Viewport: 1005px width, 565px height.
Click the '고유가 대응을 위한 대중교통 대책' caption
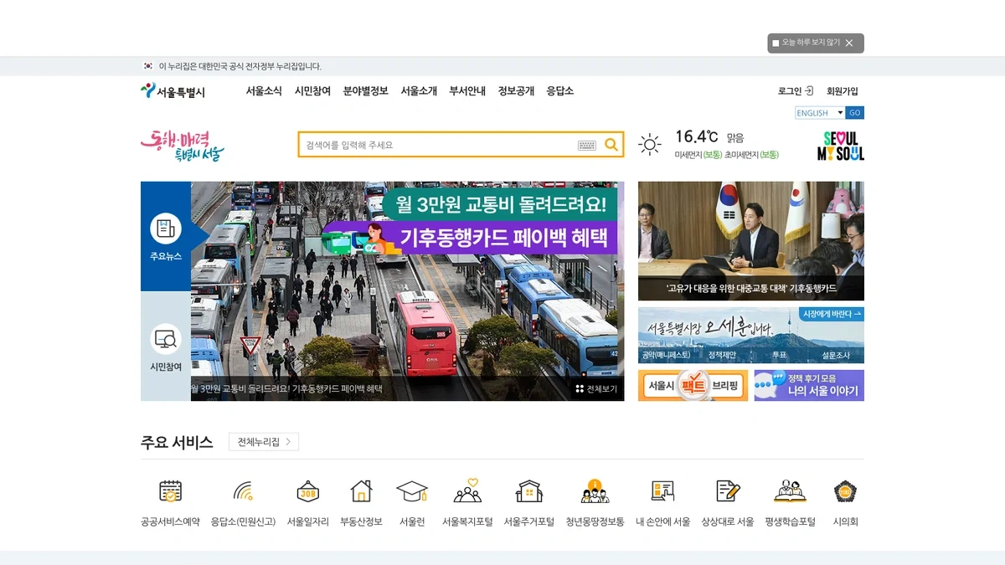tap(751, 289)
